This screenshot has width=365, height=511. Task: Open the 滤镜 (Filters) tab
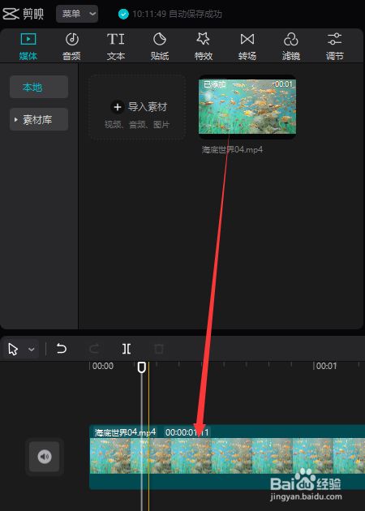291,46
